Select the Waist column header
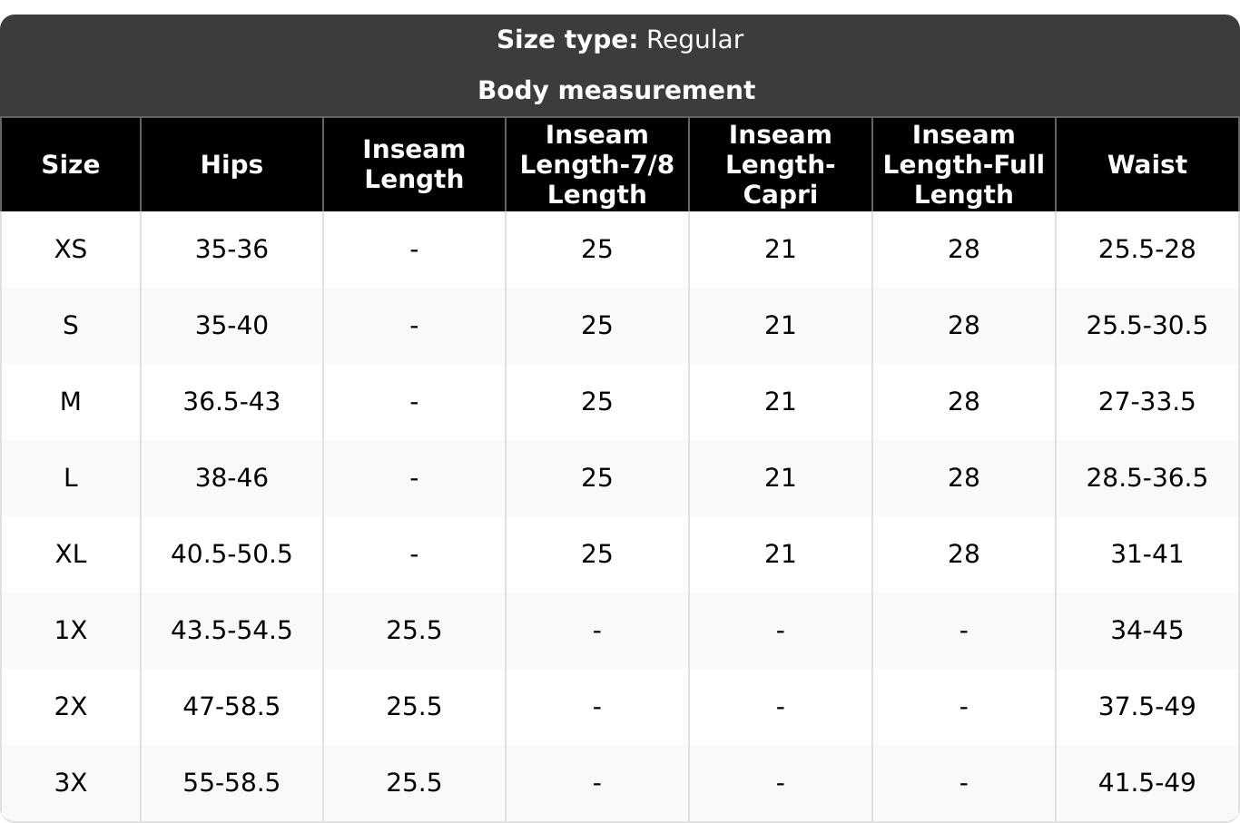 tap(1147, 164)
